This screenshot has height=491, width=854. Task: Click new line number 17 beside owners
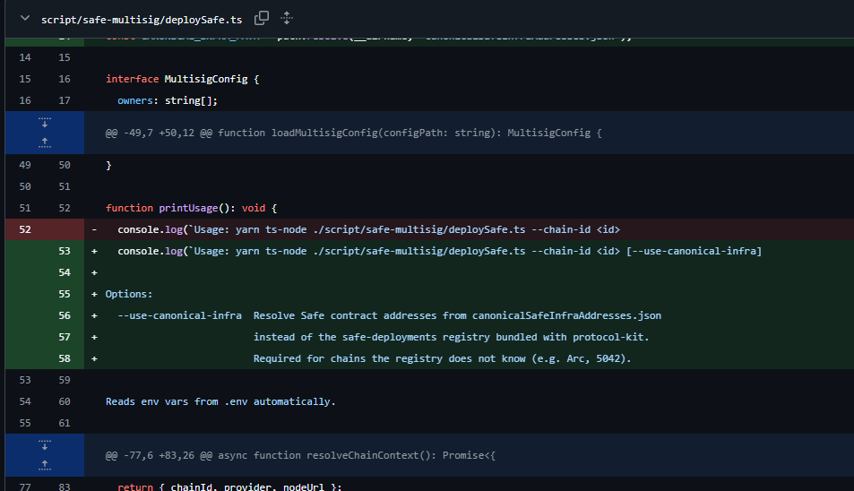point(65,100)
